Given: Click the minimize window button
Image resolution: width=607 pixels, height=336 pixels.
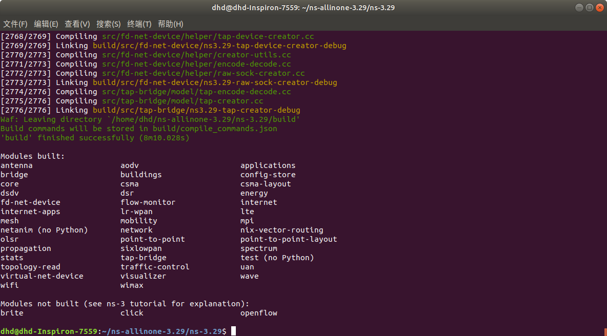Looking at the screenshot, I should [x=579, y=7].
